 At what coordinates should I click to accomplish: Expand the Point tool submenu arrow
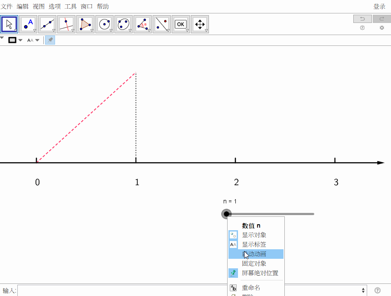click(35, 30)
